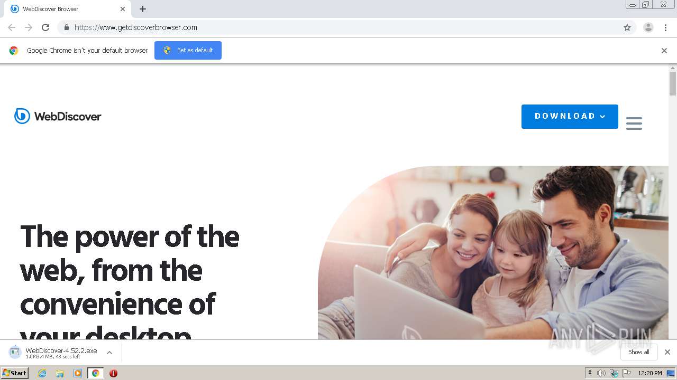Click the volume speaker tray icon
677x380 pixels.
601,373
